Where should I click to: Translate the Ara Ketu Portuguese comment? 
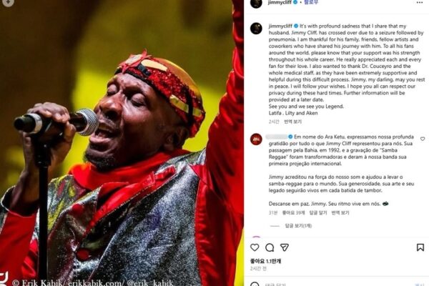click(340, 212)
